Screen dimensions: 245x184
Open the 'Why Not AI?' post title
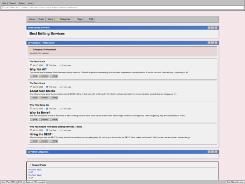(x=38, y=70)
